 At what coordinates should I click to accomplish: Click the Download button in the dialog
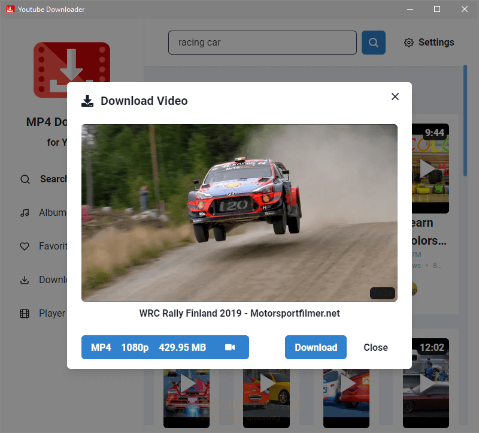[316, 347]
